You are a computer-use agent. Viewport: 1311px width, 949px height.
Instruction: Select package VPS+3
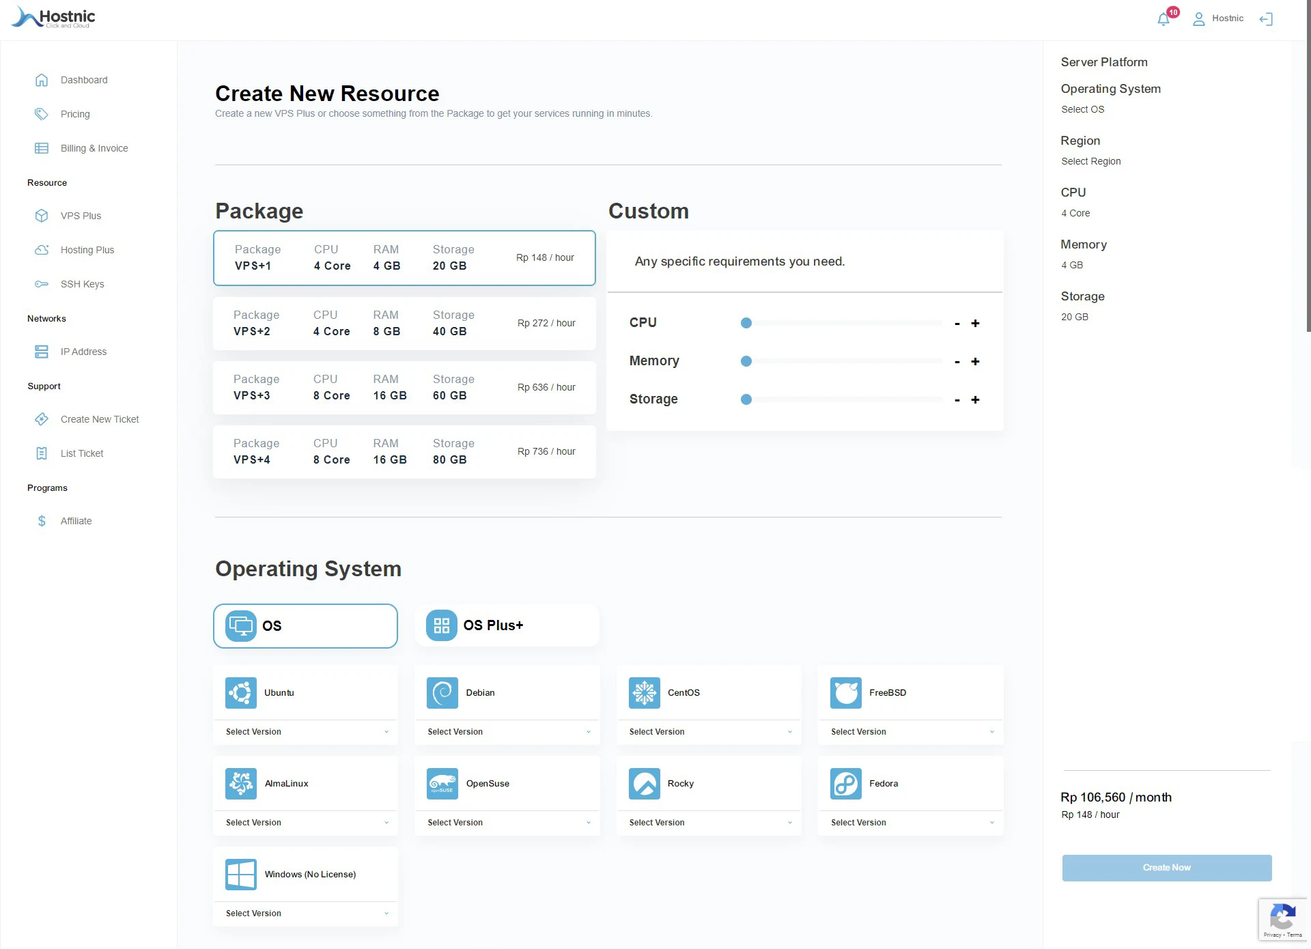404,388
